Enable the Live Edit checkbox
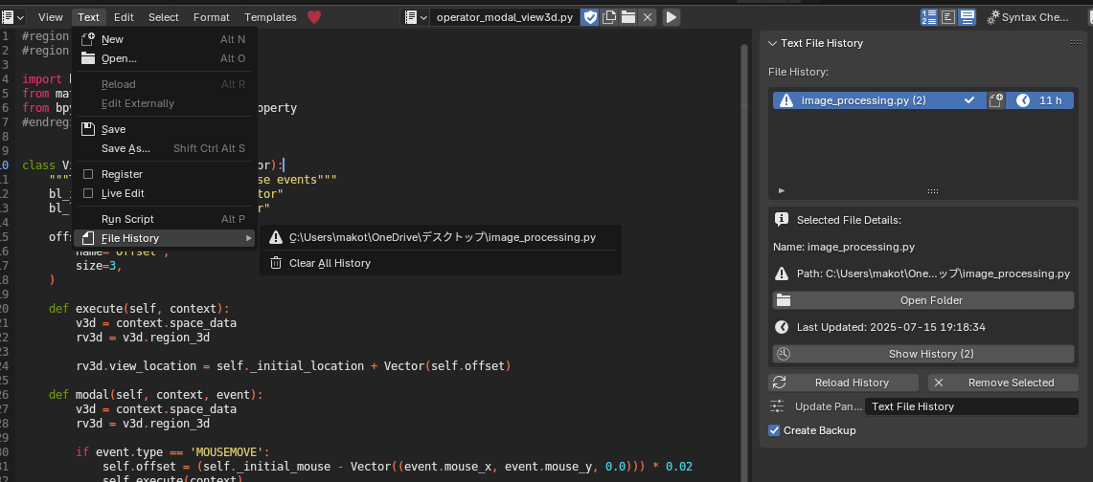 (88, 193)
